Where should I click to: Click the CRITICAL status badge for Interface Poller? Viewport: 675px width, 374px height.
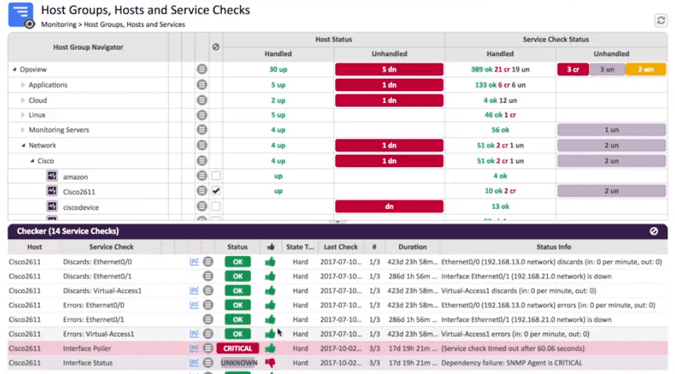(x=238, y=348)
